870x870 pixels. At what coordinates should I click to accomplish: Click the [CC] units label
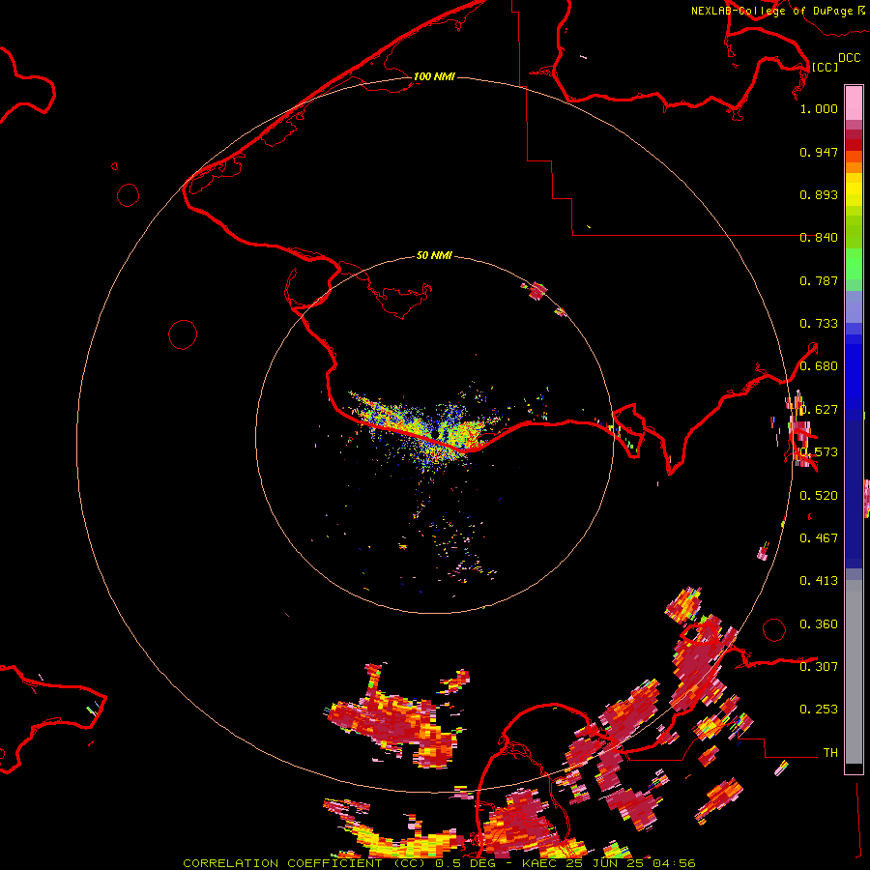825,67
